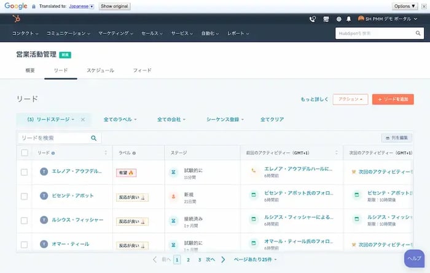The height and width of the screenshot is (273, 430).
Task: Go to page 2
Action: tap(188, 259)
